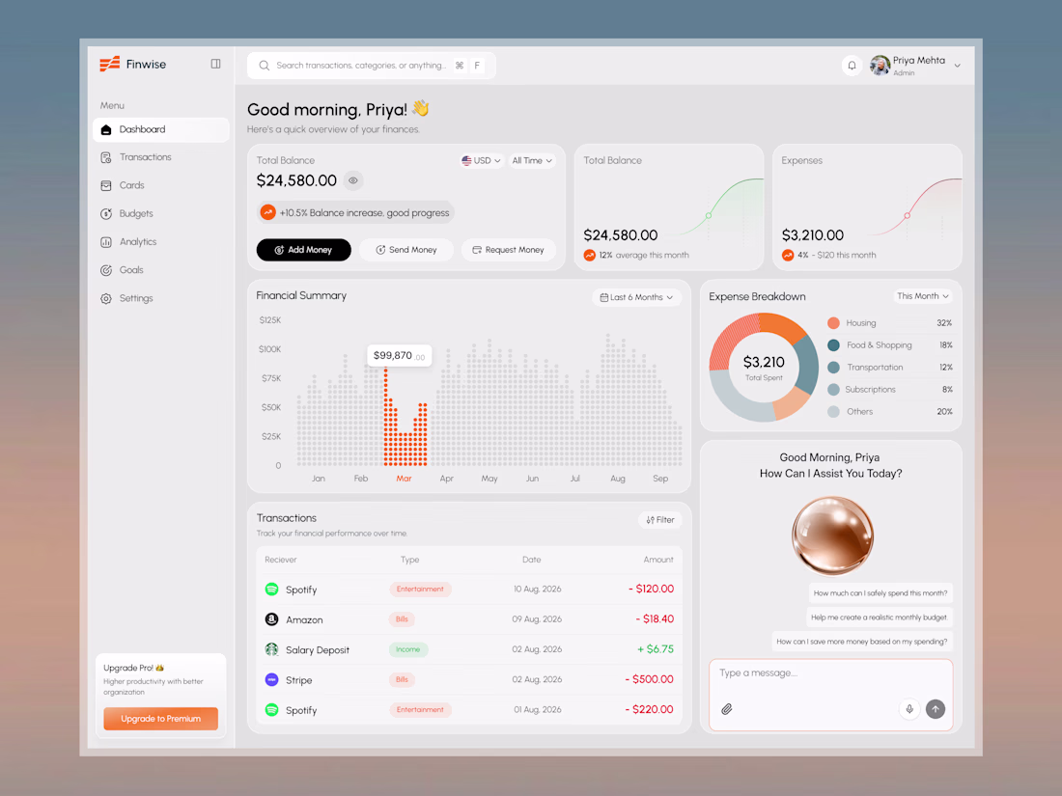Viewport: 1062px width, 796px height.
Task: Choose the 'How much can I safely spend' suggestion
Action: tap(880, 593)
